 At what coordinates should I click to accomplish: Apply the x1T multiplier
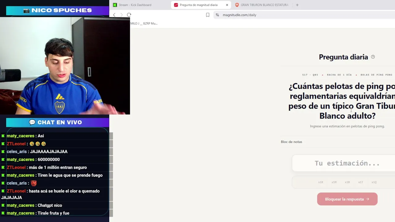click(x=360, y=182)
